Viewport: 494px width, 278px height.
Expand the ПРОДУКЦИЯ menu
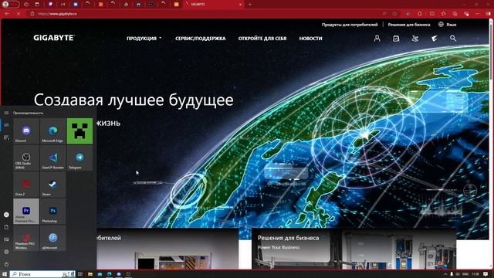coord(144,39)
